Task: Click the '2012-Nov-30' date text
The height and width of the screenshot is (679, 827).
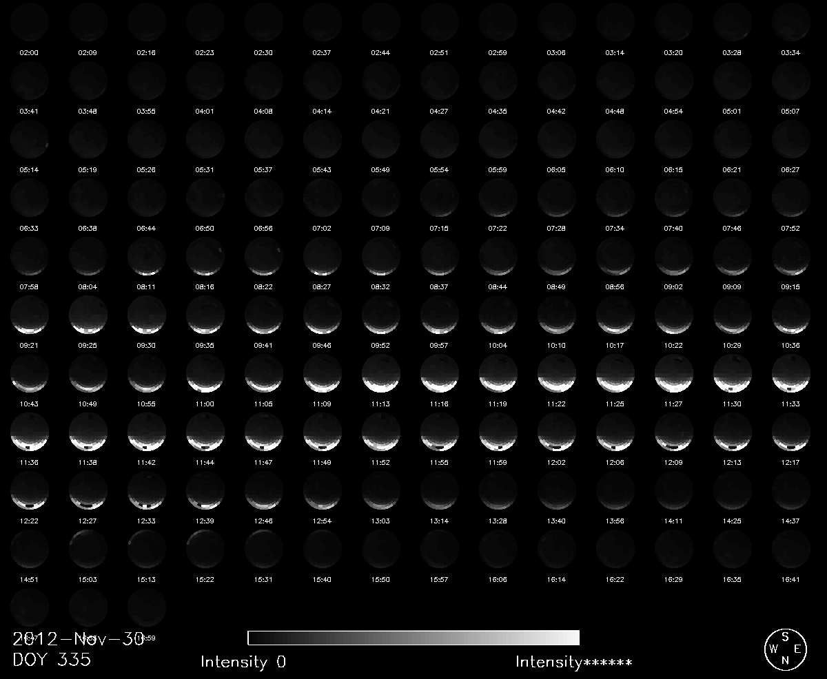Action: point(79,640)
